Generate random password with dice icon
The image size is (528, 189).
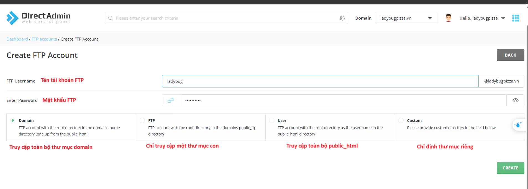[x=171, y=100]
